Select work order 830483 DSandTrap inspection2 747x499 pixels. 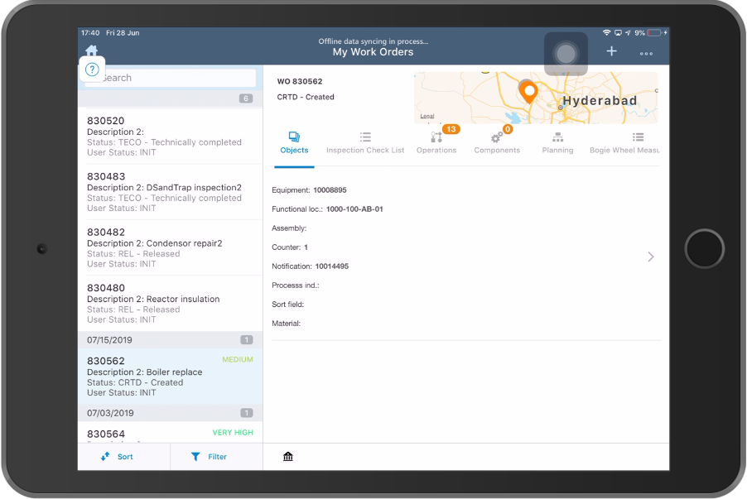pos(170,192)
